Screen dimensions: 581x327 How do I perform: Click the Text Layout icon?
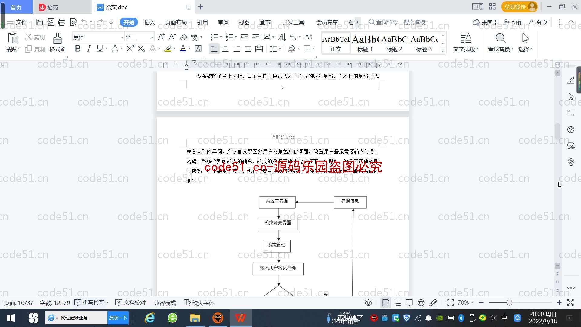[466, 38]
